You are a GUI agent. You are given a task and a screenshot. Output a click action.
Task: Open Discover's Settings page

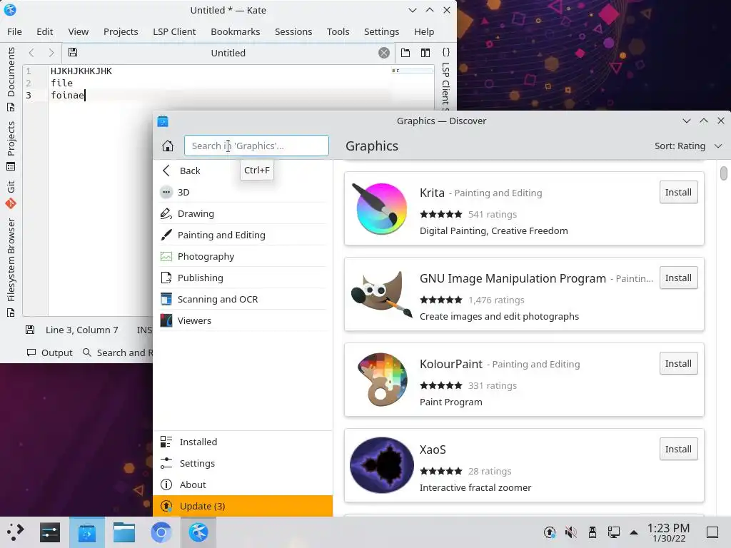click(x=243, y=463)
